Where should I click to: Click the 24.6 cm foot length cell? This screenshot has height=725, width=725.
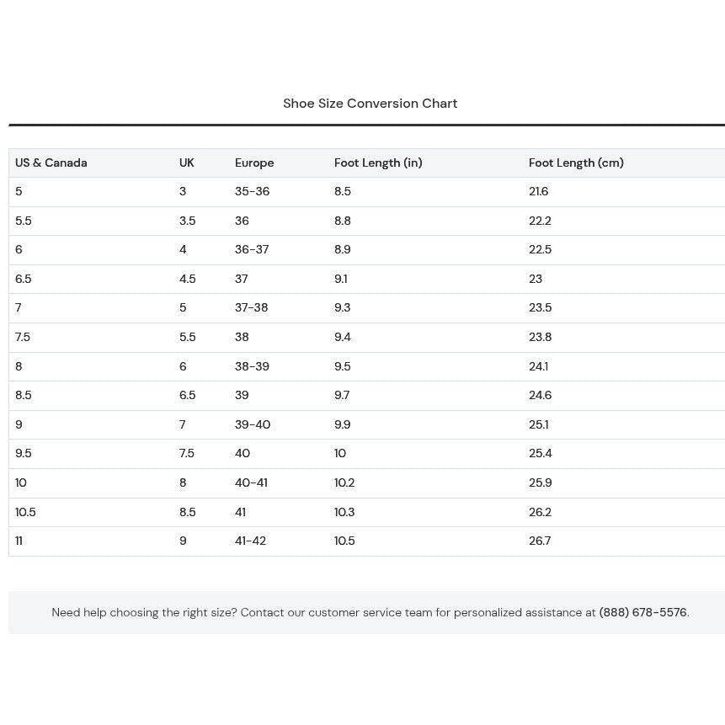tap(540, 395)
